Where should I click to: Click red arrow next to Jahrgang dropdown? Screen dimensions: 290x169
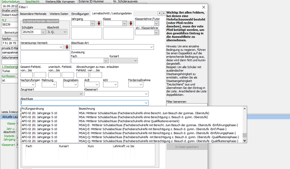[x=99, y=23]
